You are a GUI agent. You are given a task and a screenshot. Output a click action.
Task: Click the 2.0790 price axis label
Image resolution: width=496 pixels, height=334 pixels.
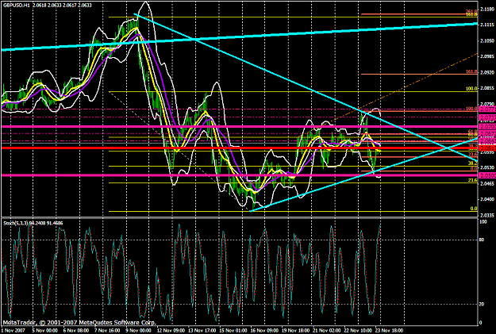coord(487,104)
